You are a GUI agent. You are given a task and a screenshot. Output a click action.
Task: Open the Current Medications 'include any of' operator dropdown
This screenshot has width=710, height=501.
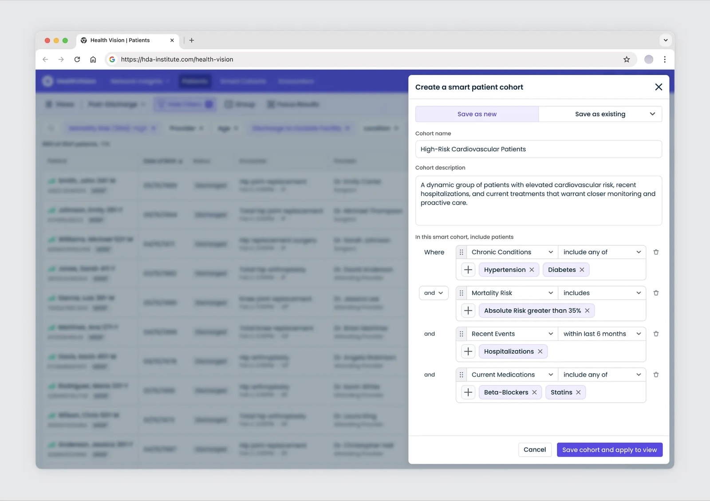click(x=602, y=375)
